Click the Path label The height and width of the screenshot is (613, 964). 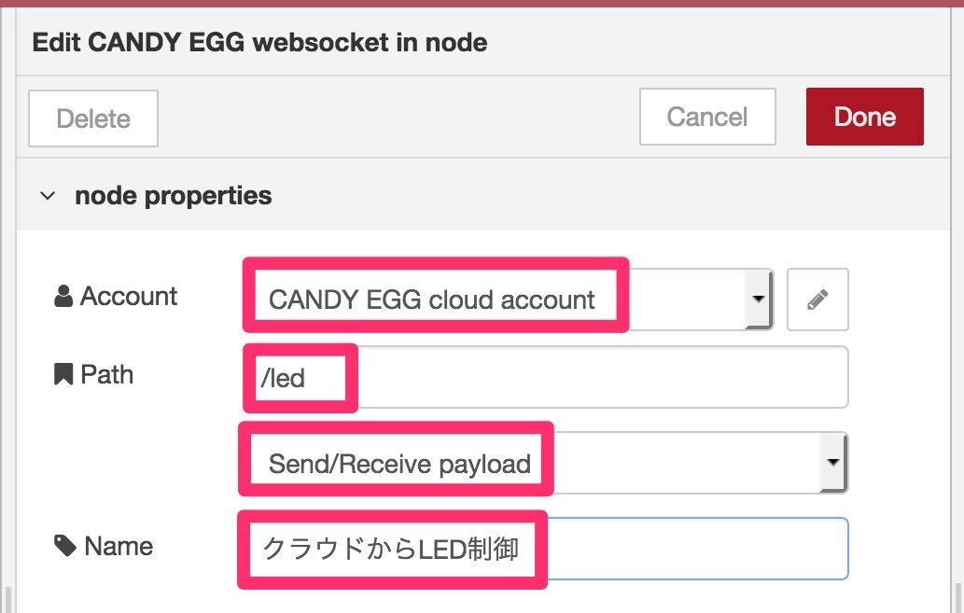point(107,374)
